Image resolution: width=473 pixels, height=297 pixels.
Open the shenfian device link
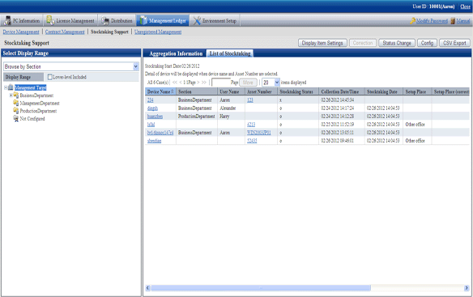point(154,141)
